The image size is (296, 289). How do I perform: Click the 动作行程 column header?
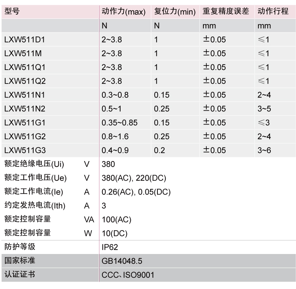pos(273,12)
